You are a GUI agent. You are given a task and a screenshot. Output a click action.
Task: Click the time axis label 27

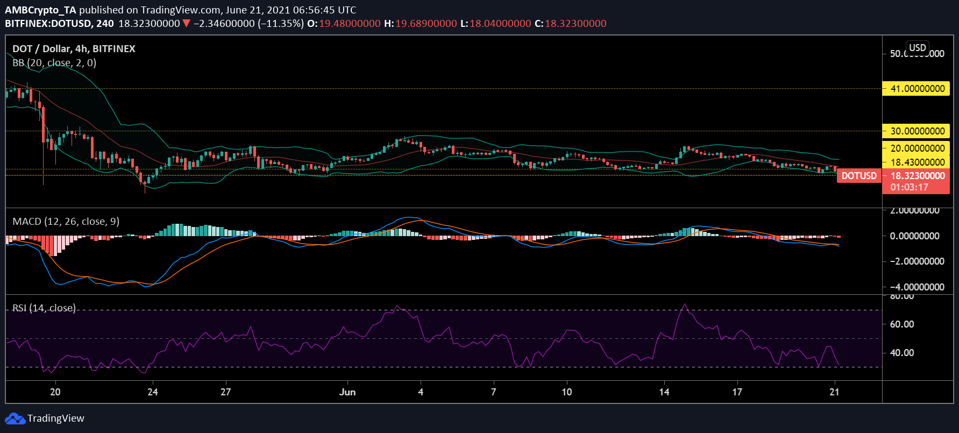(226, 392)
